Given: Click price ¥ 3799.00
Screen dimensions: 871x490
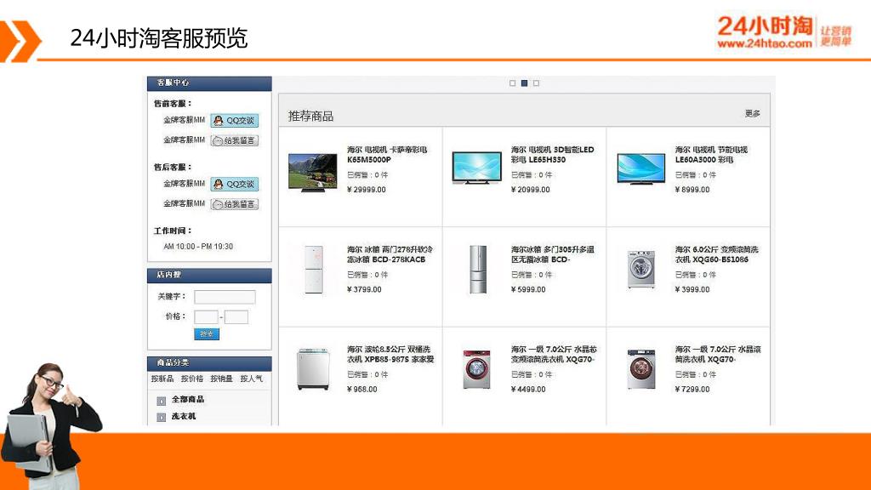Looking at the screenshot, I should pos(364,289).
